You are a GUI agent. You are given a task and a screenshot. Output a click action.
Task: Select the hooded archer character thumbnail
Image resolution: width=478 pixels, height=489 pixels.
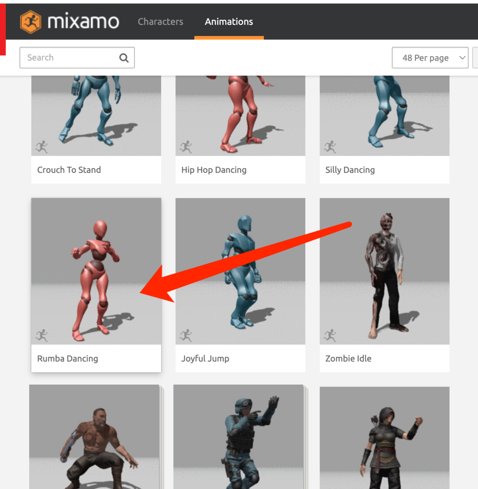pyautogui.click(x=384, y=437)
